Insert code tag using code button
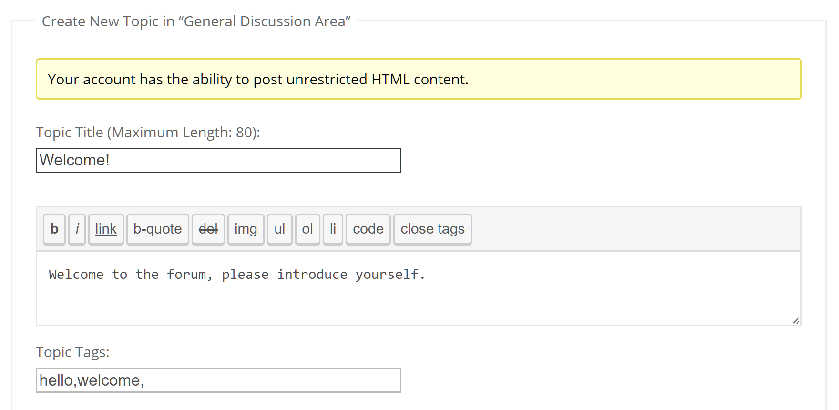Image resolution: width=839 pixels, height=410 pixels. [368, 229]
